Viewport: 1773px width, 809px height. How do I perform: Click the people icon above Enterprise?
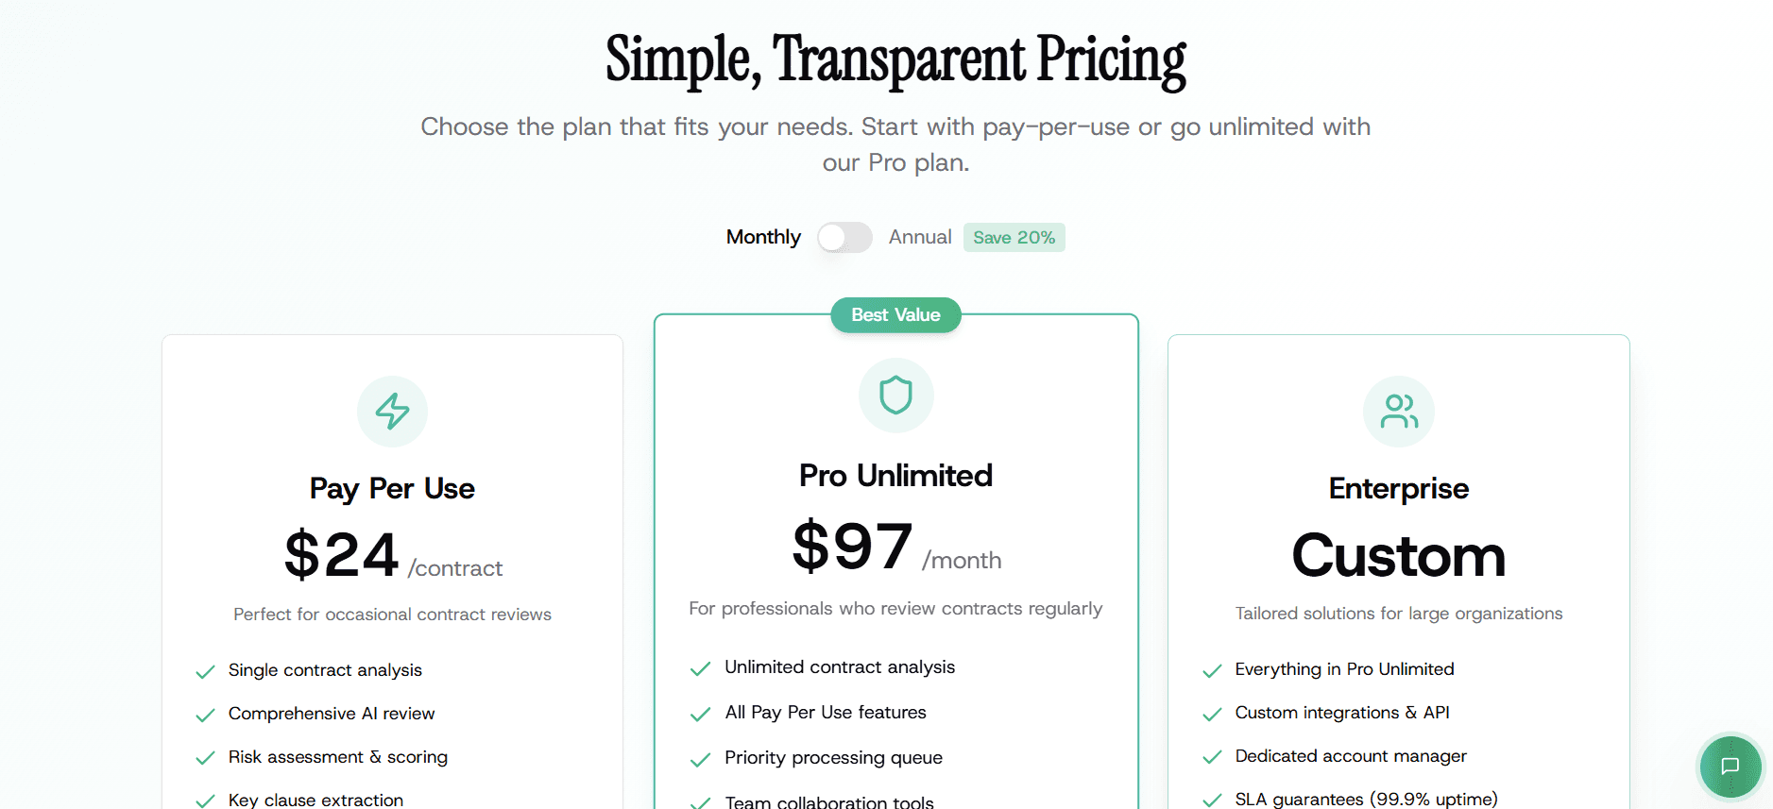(x=1398, y=412)
